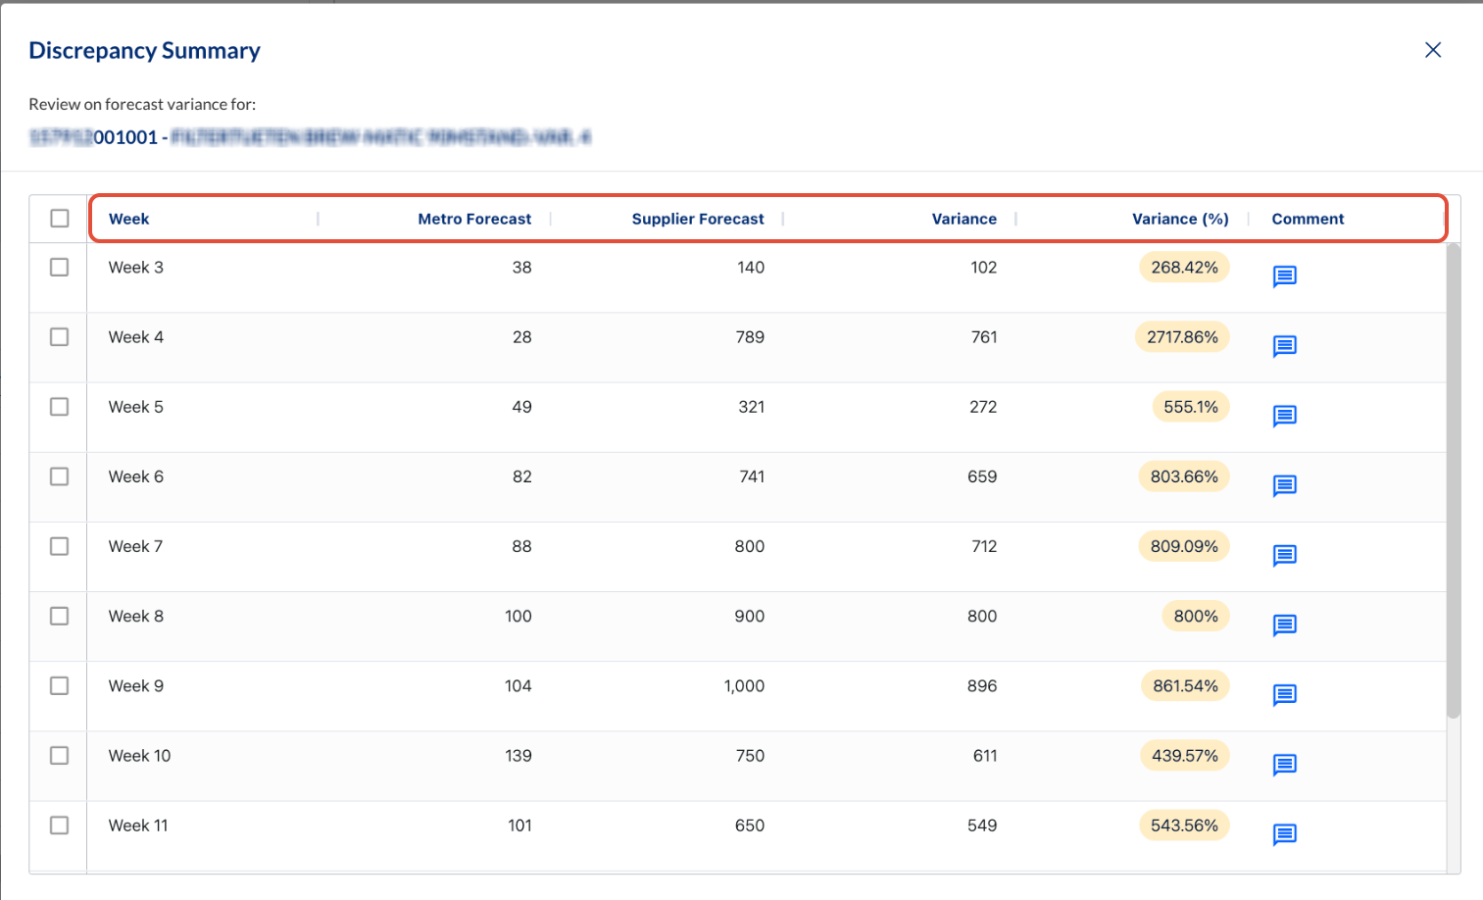
Task: Click the Week 8 comment icon
Action: [1284, 625]
